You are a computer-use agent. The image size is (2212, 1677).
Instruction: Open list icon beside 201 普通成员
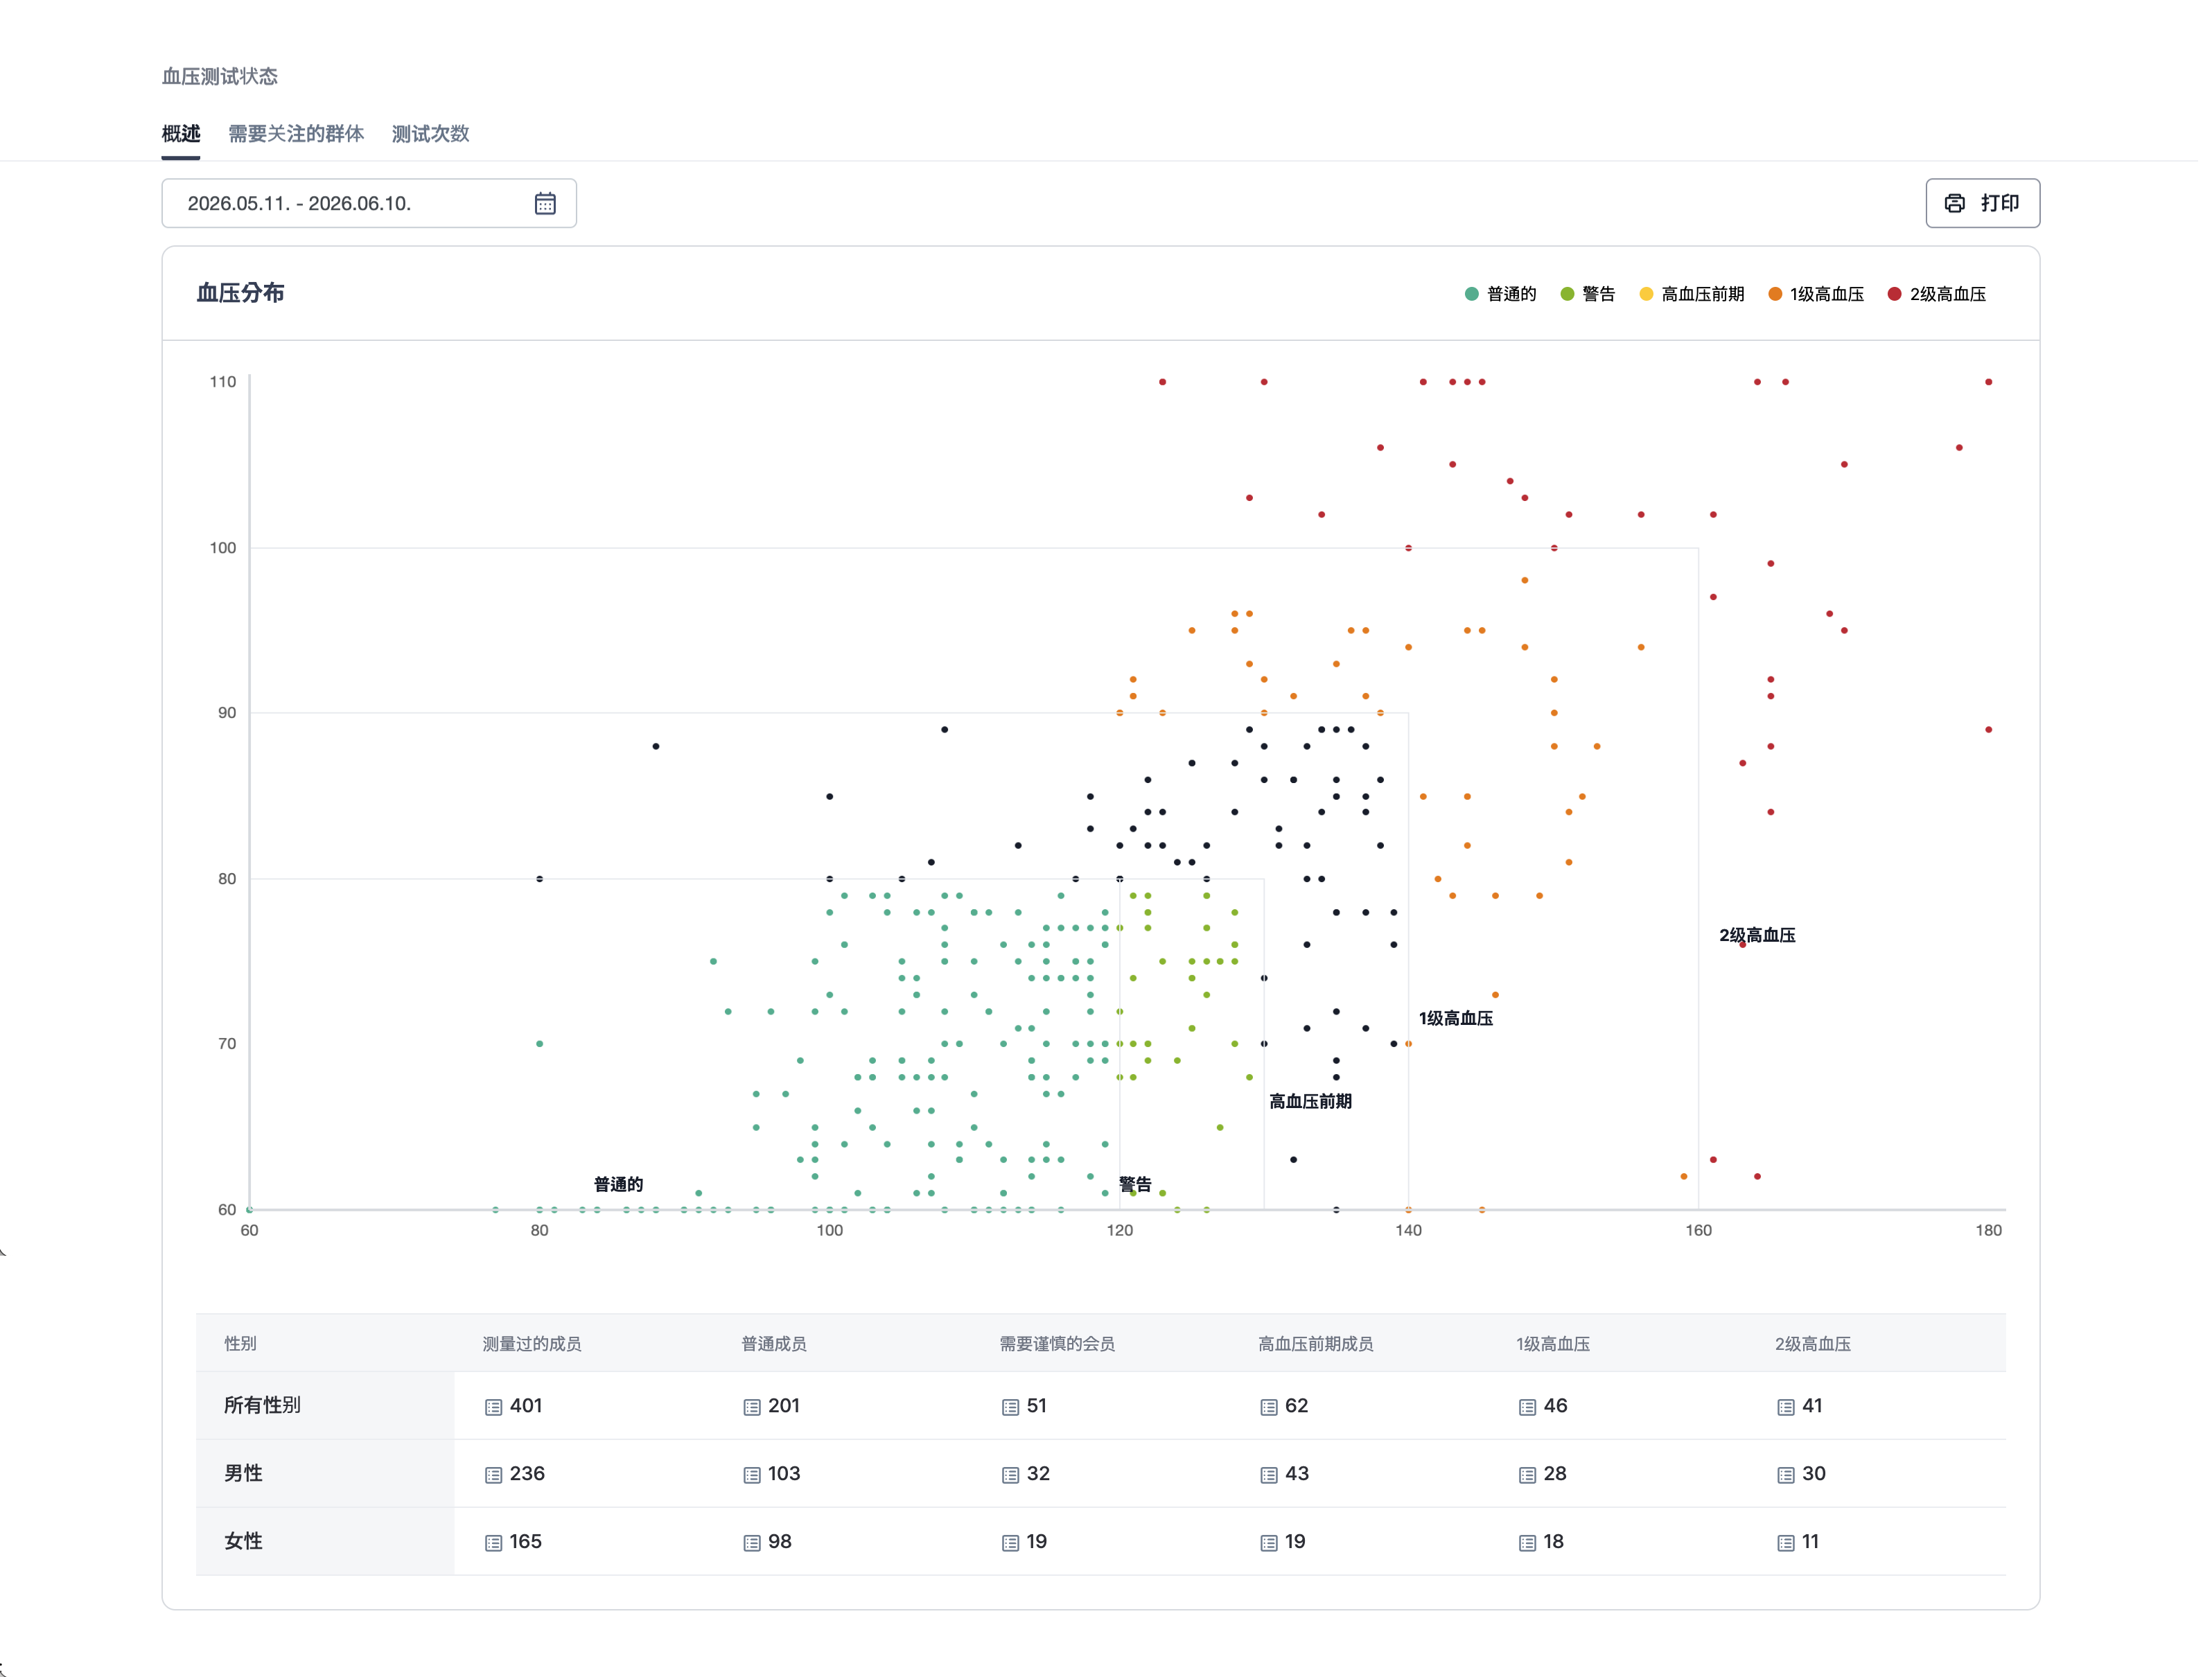point(752,1407)
